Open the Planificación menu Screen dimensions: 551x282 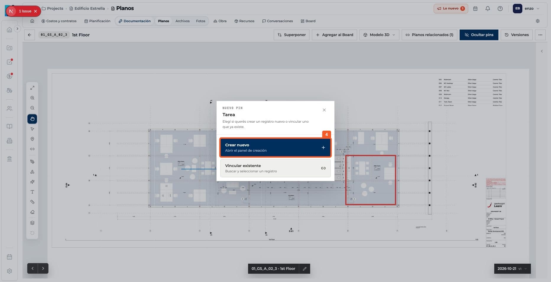(97, 21)
